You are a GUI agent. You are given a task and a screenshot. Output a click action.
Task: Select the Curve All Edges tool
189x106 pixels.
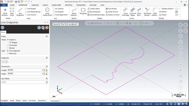(x=133, y=12)
